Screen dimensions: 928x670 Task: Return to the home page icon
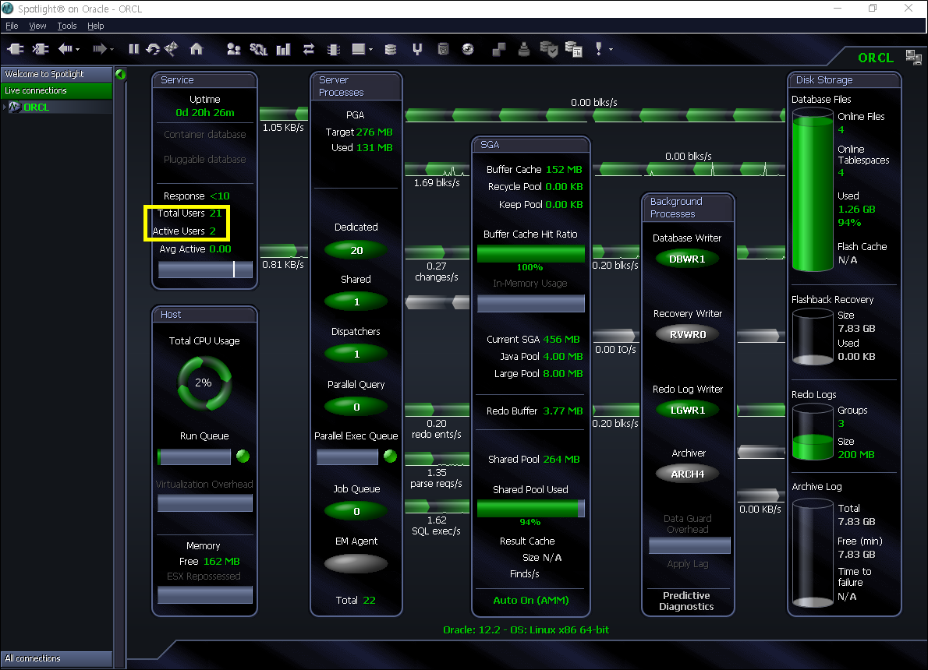click(196, 49)
